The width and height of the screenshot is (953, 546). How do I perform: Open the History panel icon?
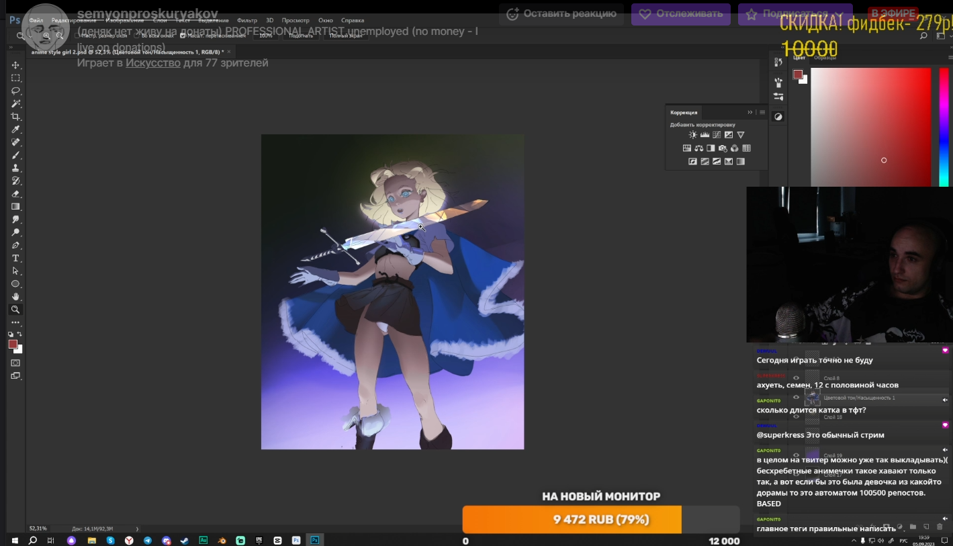click(x=778, y=62)
